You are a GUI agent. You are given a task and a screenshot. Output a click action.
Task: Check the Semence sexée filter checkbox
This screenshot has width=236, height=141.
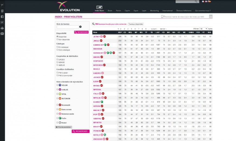pyautogui.click(x=57, y=114)
